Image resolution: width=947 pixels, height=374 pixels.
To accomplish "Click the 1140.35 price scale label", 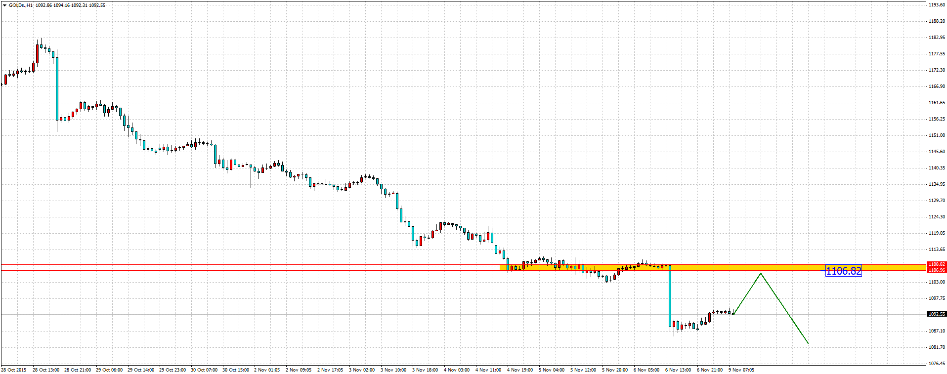I will [x=937, y=168].
